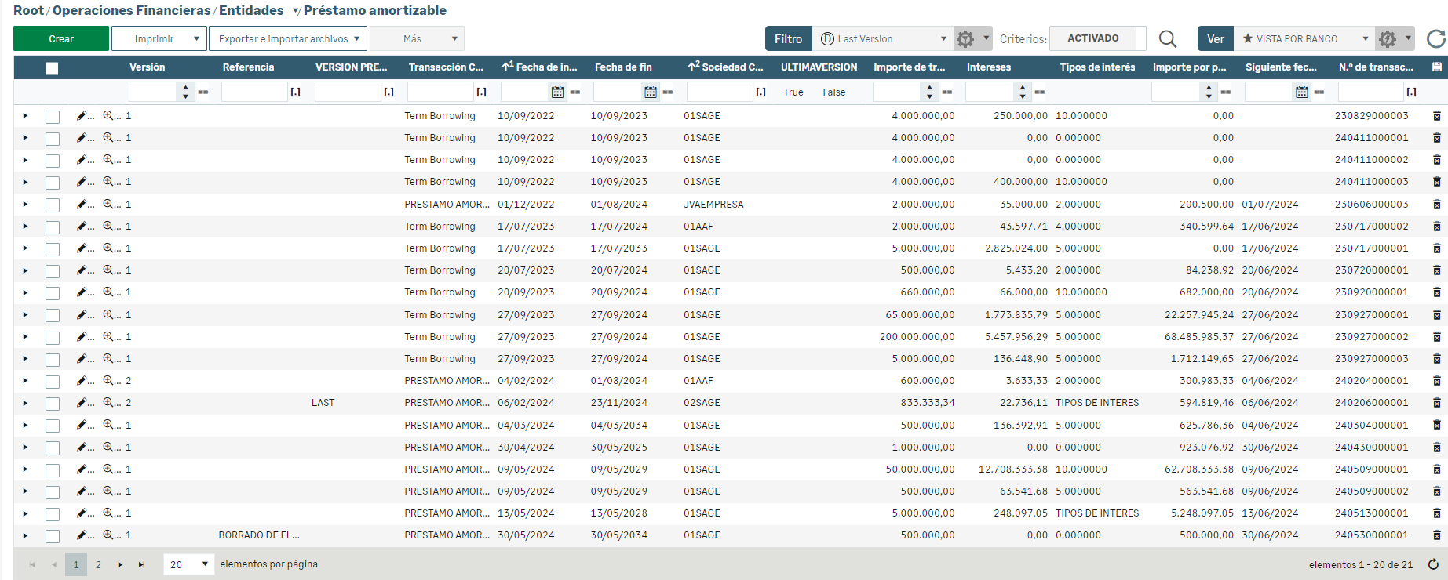Go to page 2 of results

(x=98, y=564)
